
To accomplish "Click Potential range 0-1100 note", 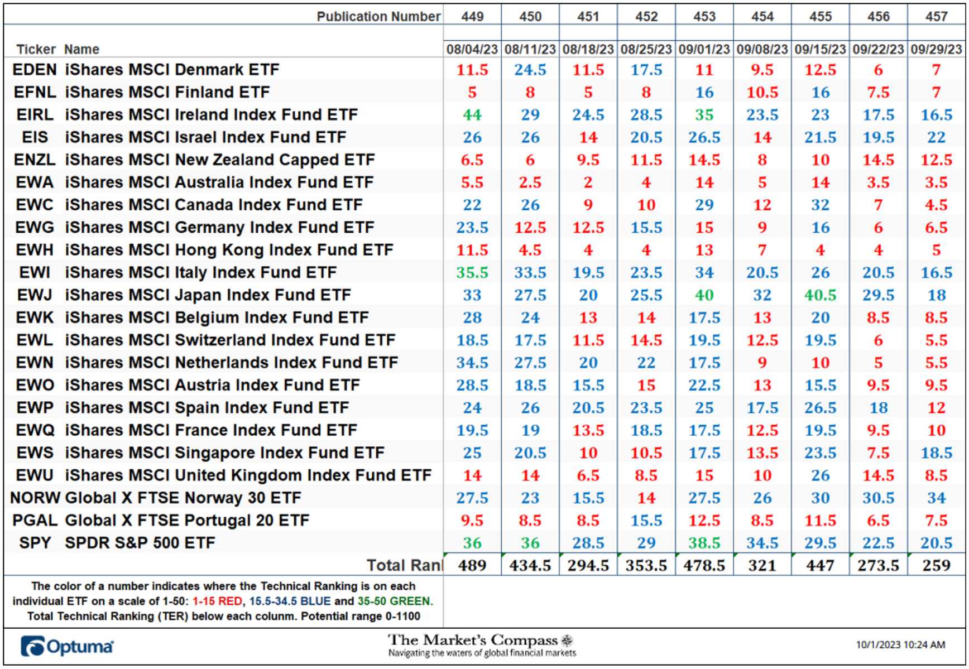I will point(362,617).
